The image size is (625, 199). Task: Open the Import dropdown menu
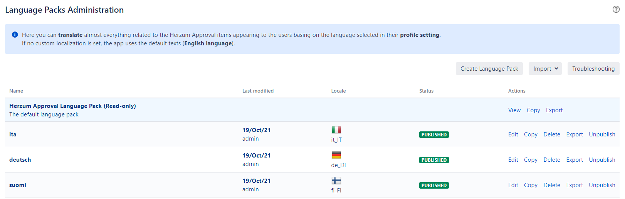point(545,69)
